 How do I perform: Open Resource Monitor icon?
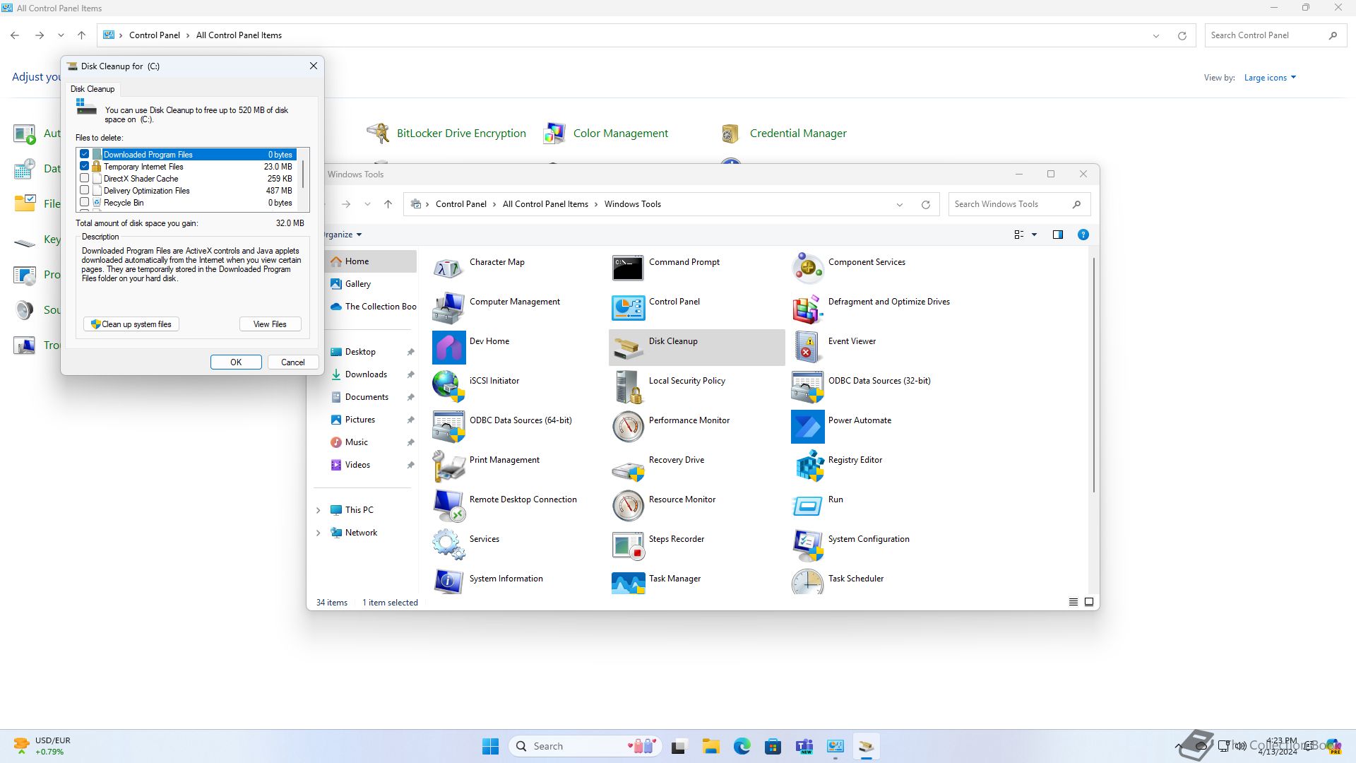(x=628, y=505)
